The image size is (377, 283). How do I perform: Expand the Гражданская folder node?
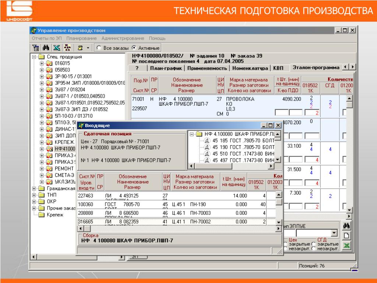(x=34, y=188)
